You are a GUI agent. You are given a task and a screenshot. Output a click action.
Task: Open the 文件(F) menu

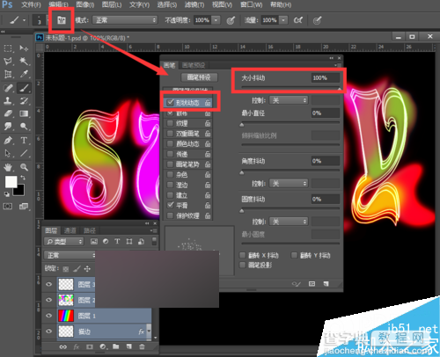31,4
